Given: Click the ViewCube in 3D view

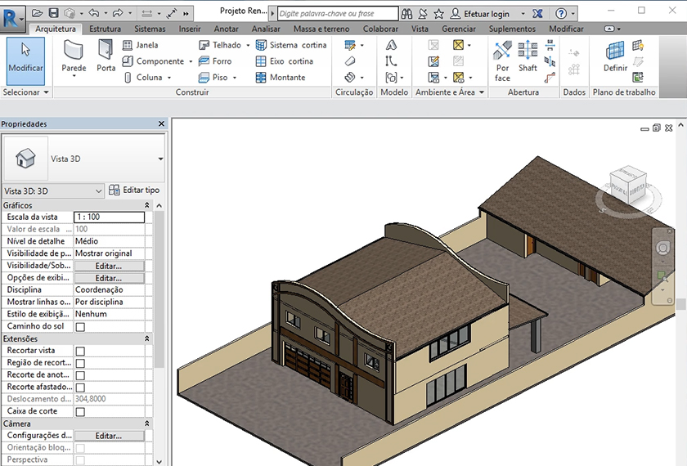Looking at the screenshot, I should 628,183.
